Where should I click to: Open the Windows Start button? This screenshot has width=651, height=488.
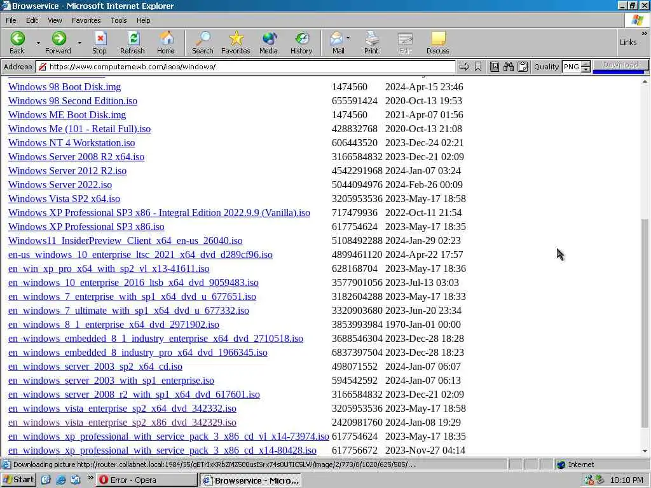click(18, 480)
